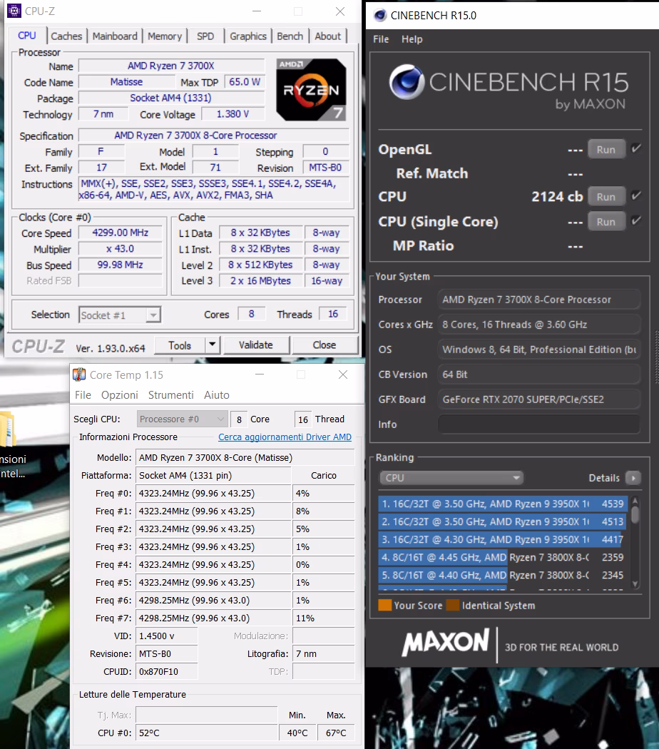Viewport: 659px width, 749px height.
Task: Select ranking entry 4 with score 2359
Action: click(x=502, y=557)
